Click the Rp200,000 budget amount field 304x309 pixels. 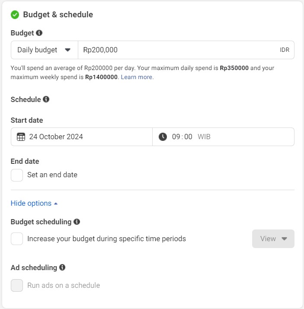pyautogui.click(x=186, y=50)
